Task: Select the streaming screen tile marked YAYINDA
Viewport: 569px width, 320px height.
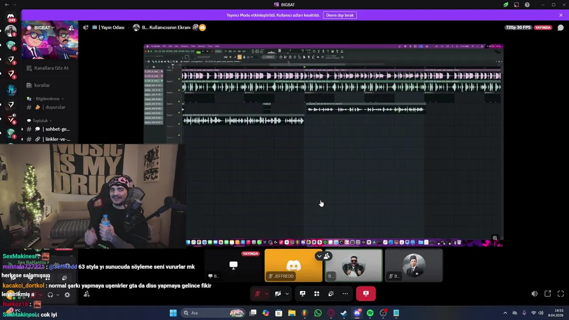Action: tap(233, 265)
